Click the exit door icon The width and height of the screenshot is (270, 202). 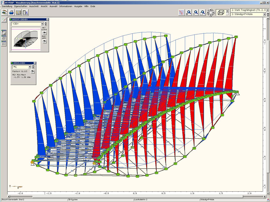click(x=25, y=12)
